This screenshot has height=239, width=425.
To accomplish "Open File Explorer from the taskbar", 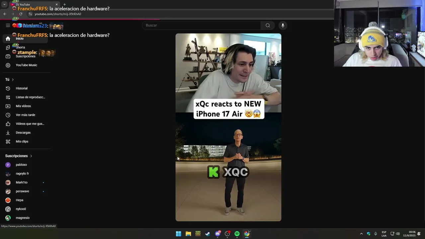I will [x=188, y=234].
